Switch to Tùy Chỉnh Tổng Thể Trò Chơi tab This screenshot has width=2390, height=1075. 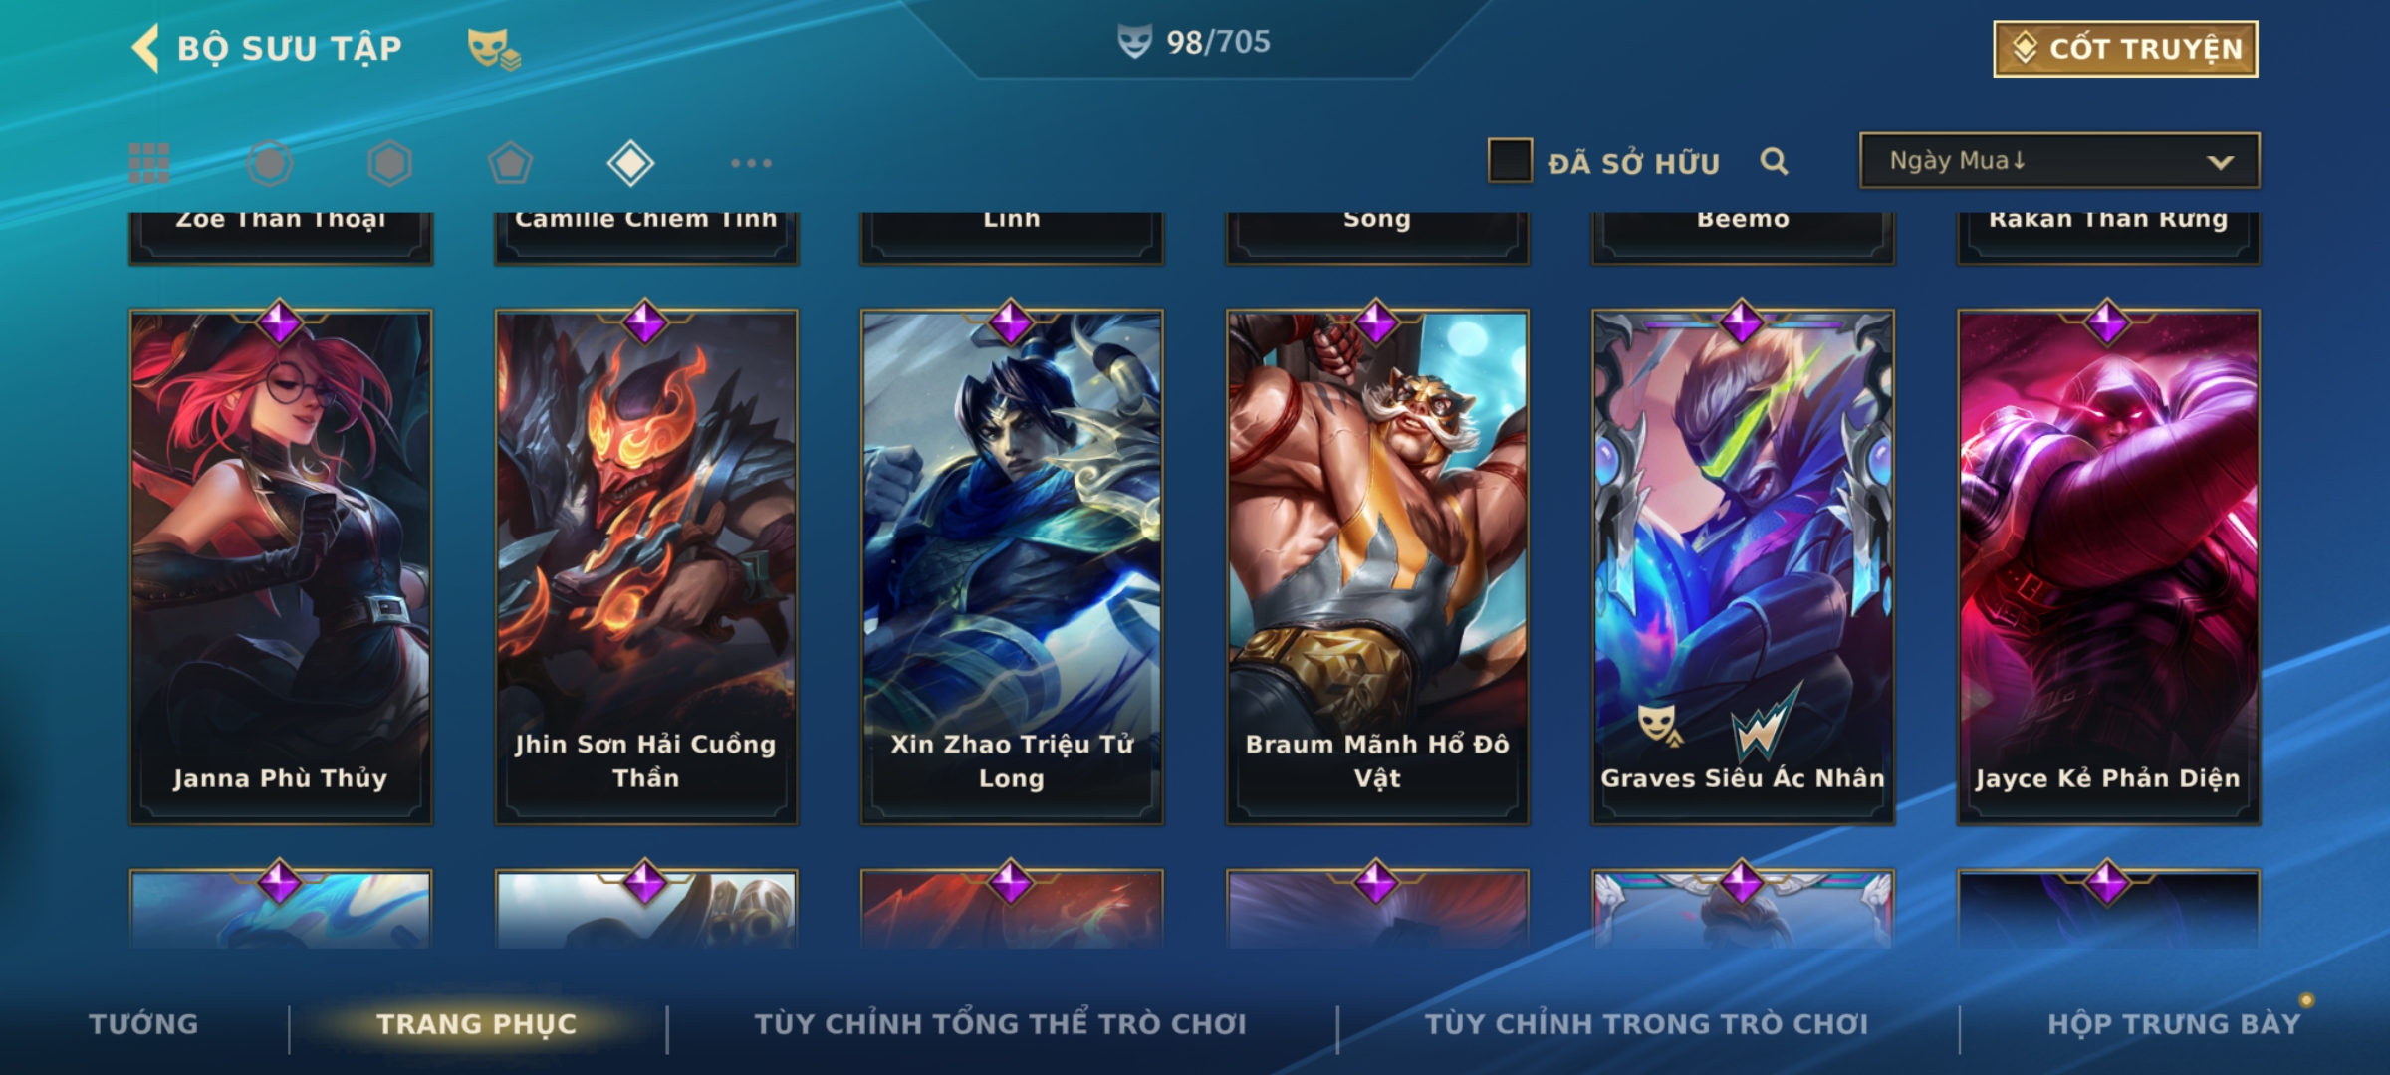click(1000, 1023)
